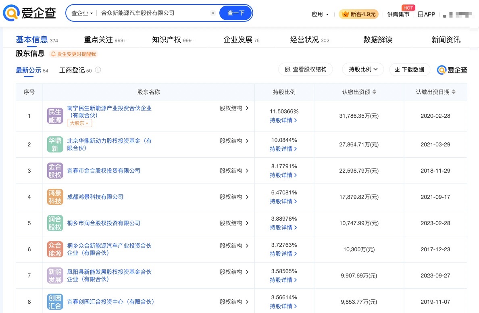Open 供需集市 link
Image resolution: width=479 pixels, height=313 pixels.
click(x=398, y=14)
